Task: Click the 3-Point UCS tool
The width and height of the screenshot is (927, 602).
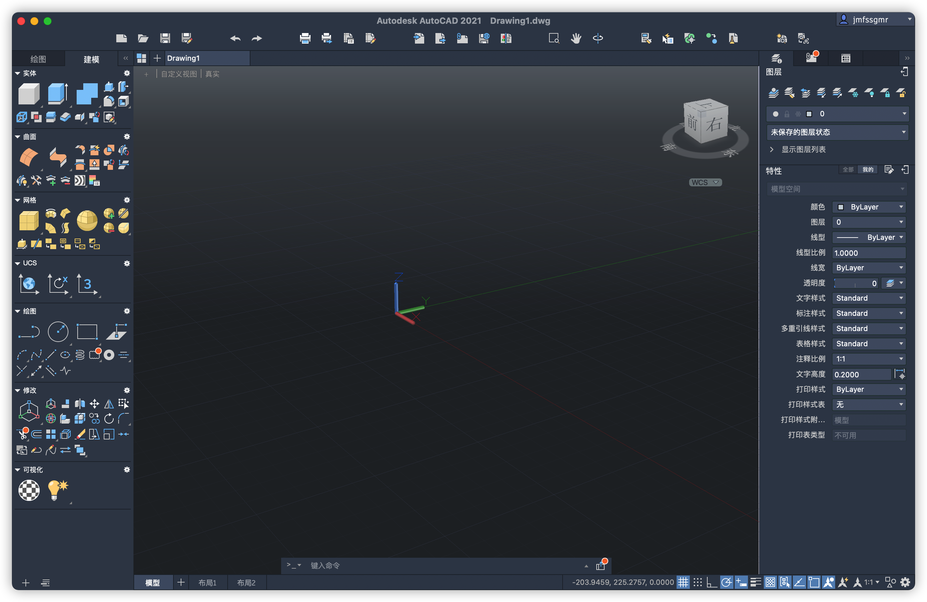Action: point(87,284)
